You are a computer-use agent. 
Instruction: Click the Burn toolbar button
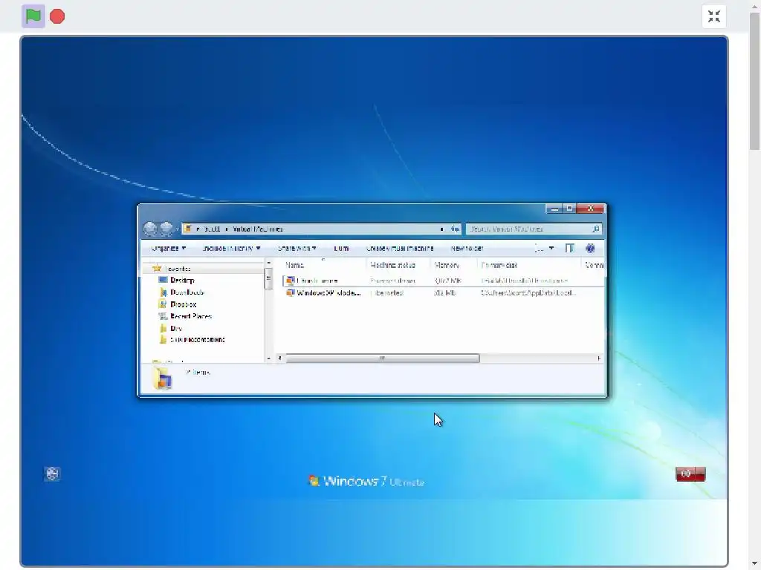coord(341,248)
